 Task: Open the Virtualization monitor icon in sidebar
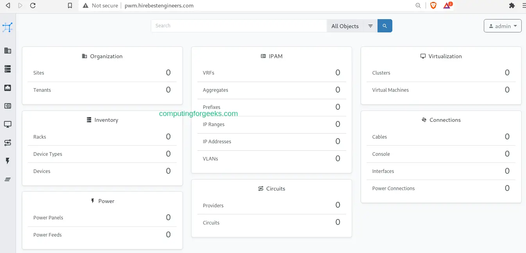[x=7, y=124]
